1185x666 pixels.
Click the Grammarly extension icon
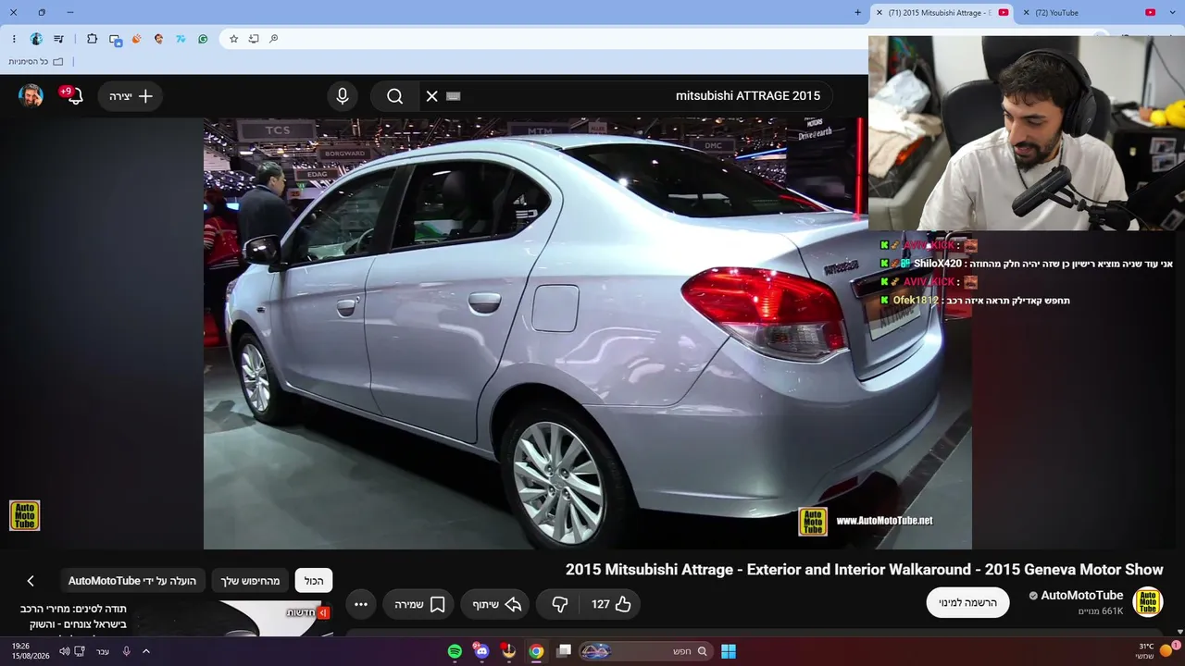point(203,39)
